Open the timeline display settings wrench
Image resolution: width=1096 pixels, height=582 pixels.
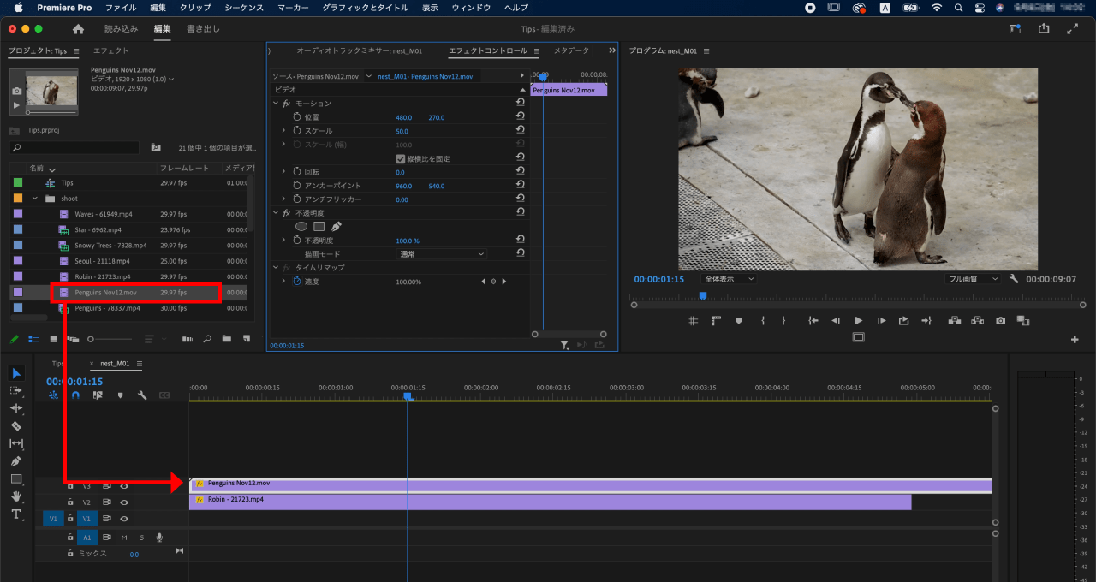tap(142, 395)
